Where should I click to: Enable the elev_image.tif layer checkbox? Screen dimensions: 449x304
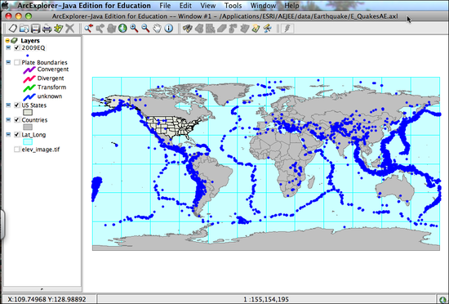[x=17, y=150]
